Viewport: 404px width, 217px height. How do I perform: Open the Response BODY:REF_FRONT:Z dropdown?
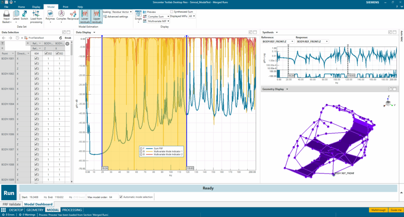312,41
